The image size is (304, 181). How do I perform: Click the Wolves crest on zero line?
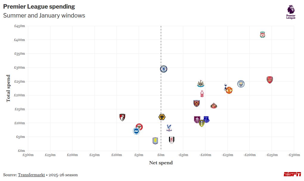[x=162, y=117]
